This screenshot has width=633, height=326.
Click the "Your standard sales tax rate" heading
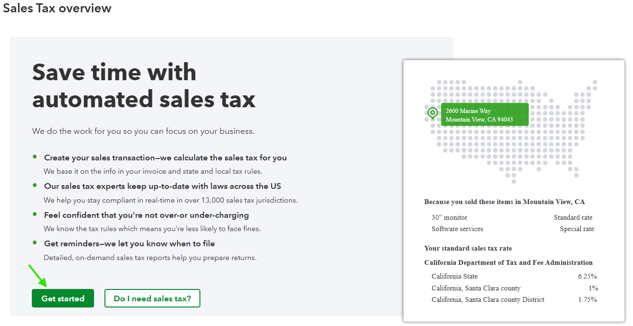[468, 248]
